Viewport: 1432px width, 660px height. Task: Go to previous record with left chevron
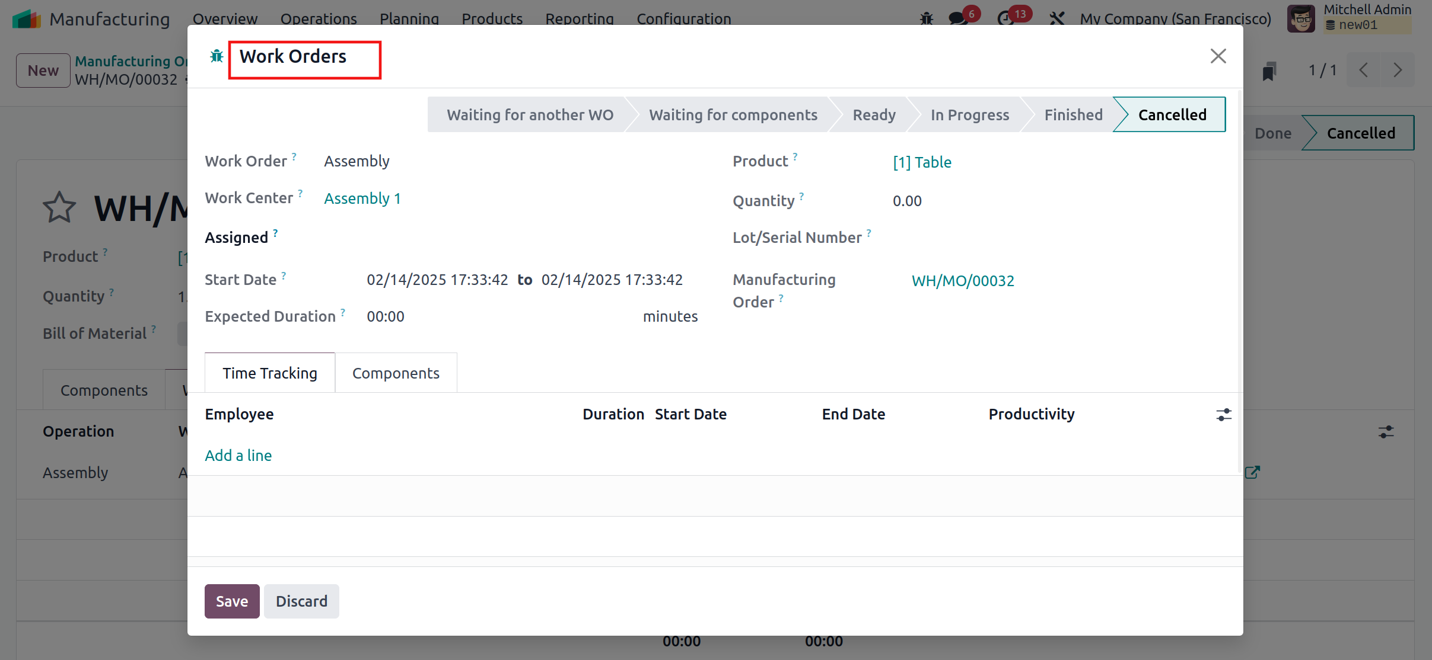1364,71
